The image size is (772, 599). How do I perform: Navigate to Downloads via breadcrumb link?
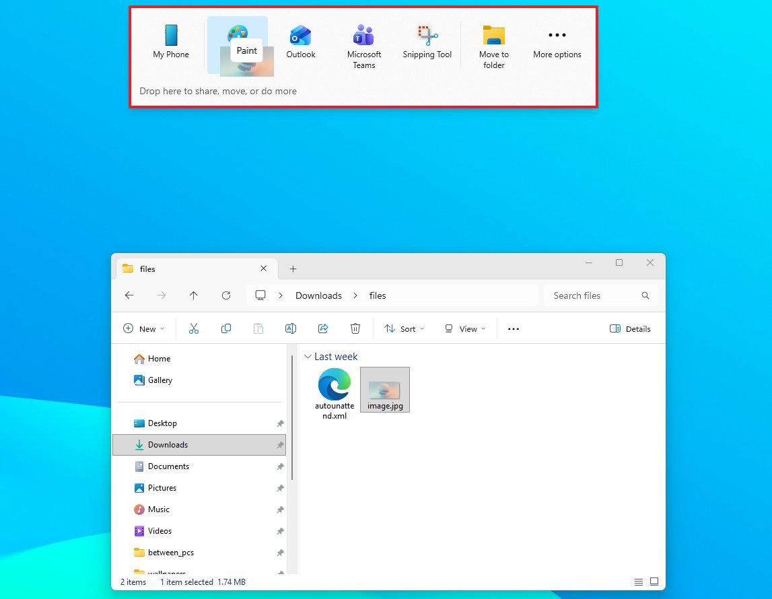(x=318, y=295)
